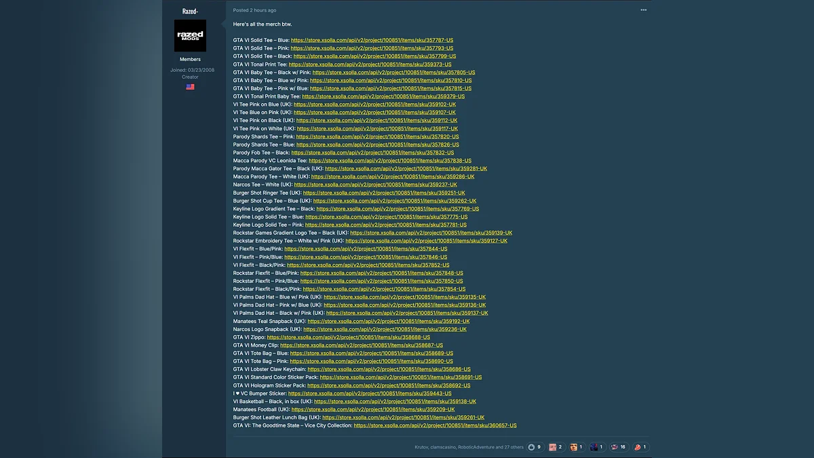This screenshot has height=458, width=814.
Task: Open VI Palms Dad Hat – Pink w/ Blue link
Action: [404, 305]
